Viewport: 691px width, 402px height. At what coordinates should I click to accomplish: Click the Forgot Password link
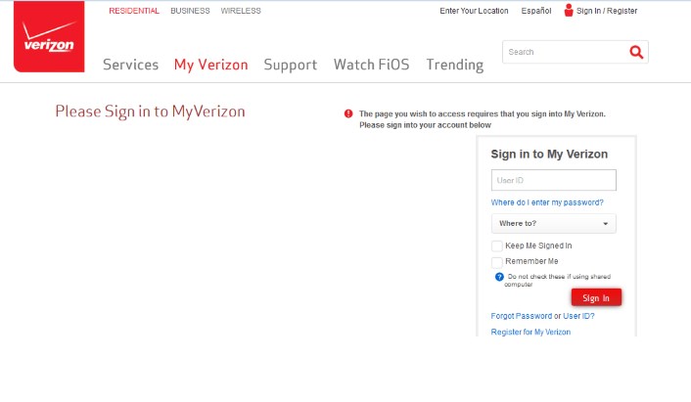point(522,316)
